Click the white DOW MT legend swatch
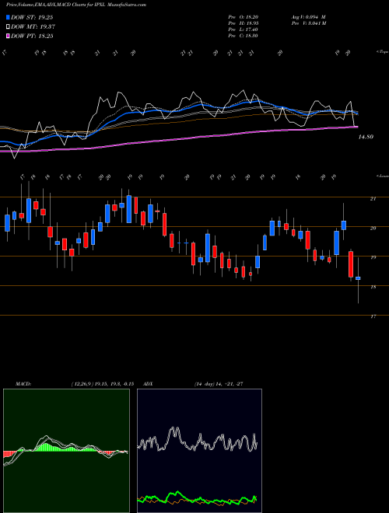Viewport: 389px width, 513px height. (x=9, y=27)
